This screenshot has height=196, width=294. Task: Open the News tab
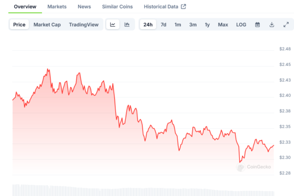pyautogui.click(x=84, y=7)
